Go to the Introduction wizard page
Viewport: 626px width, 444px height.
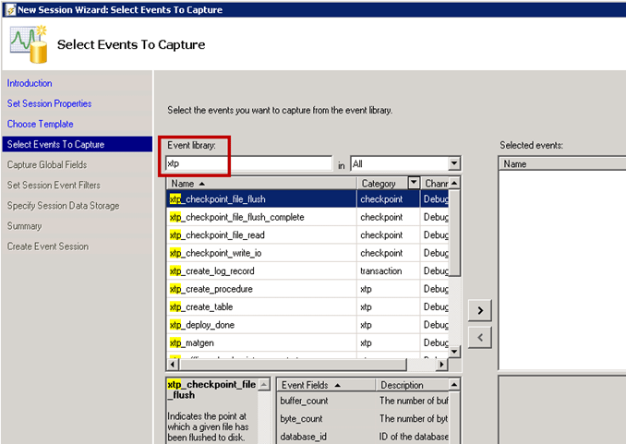(30, 83)
